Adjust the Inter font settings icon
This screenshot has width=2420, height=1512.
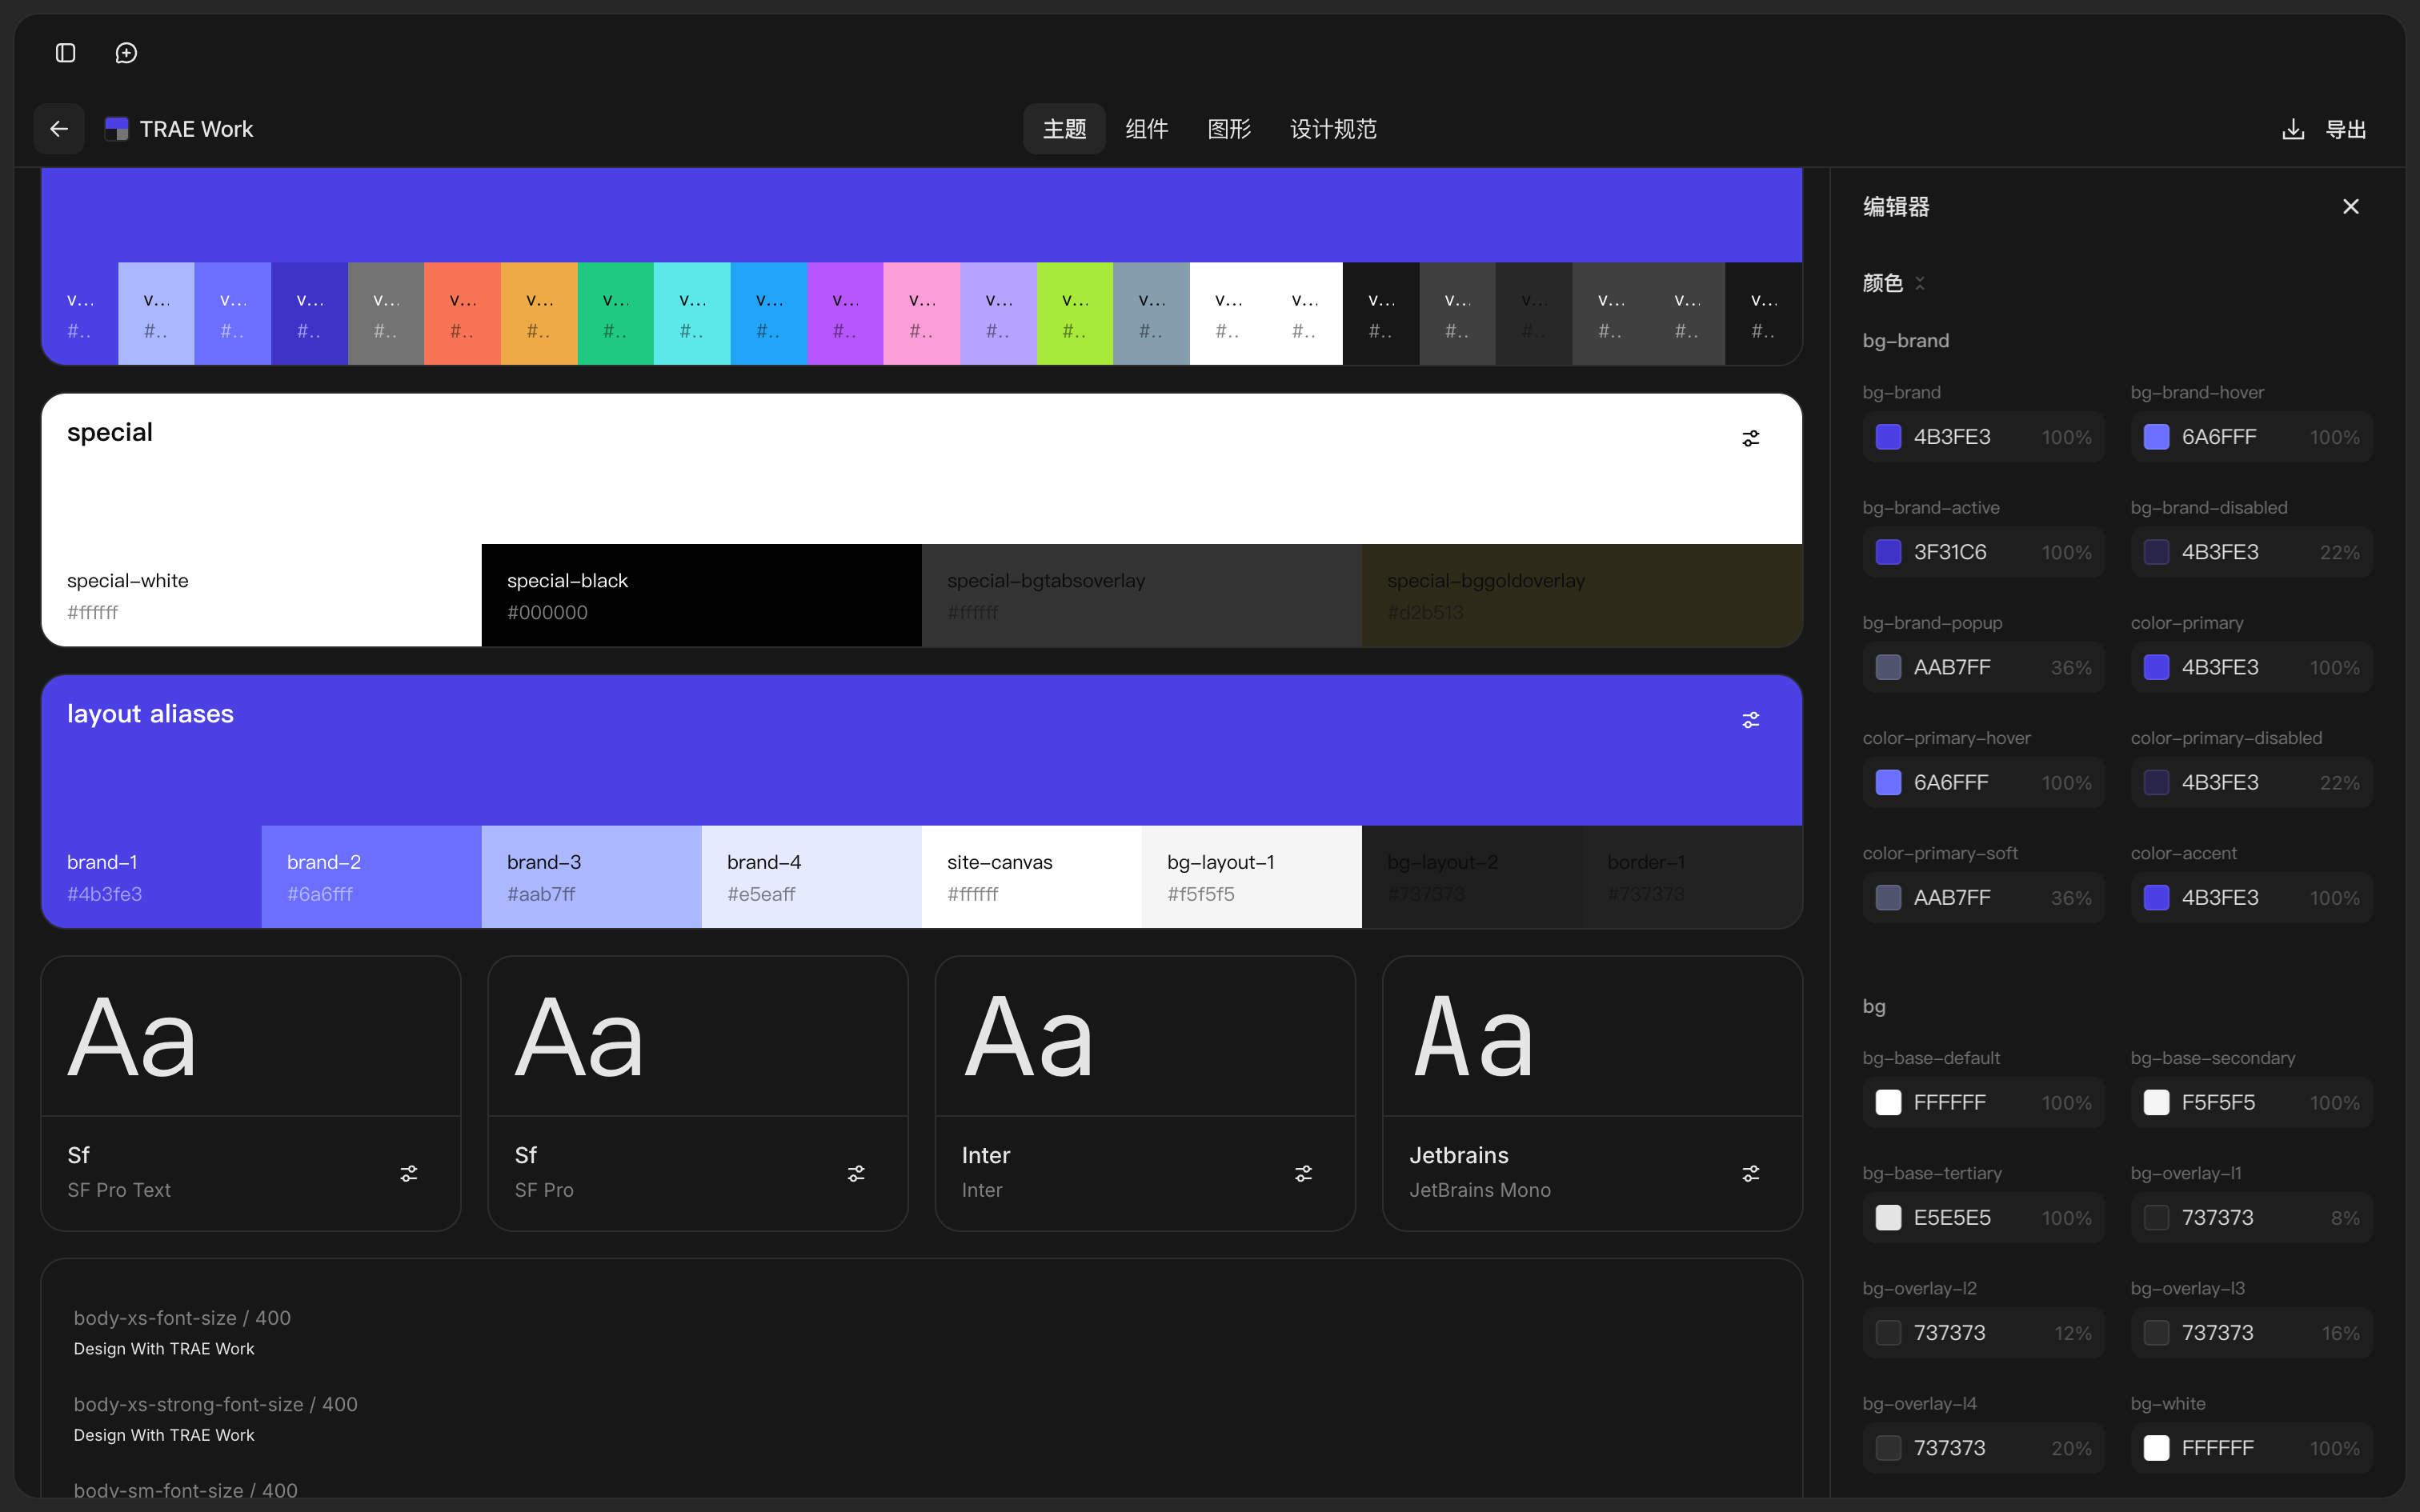pyautogui.click(x=1303, y=1173)
